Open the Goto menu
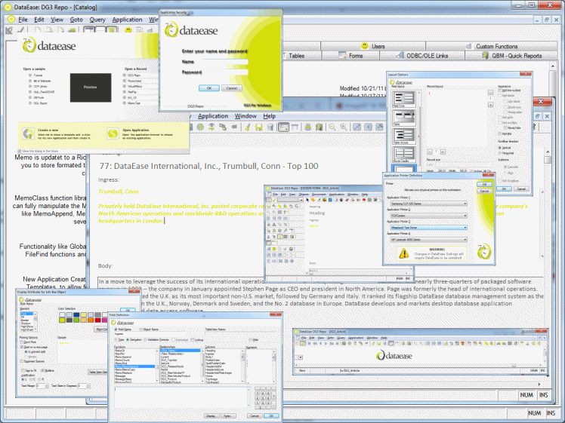The width and height of the screenshot is (565, 423). pos(76,20)
